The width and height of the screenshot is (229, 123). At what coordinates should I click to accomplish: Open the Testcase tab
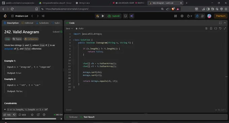72,117
